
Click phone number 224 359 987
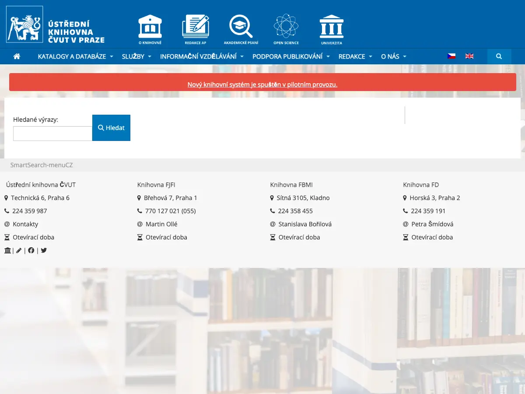coord(30,211)
